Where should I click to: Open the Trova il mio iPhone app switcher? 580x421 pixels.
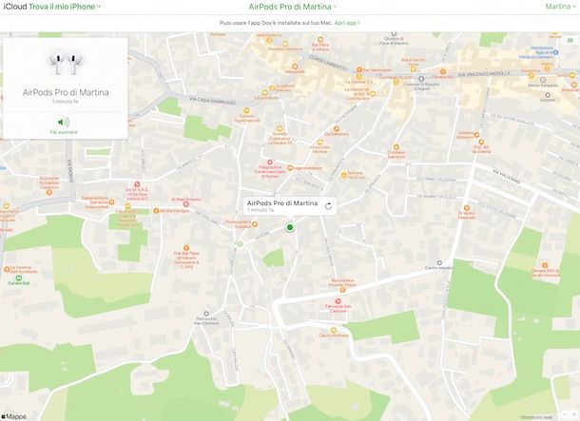[x=65, y=7]
